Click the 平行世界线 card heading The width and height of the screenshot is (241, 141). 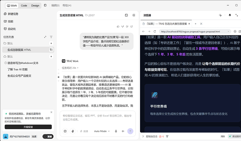[159, 106]
